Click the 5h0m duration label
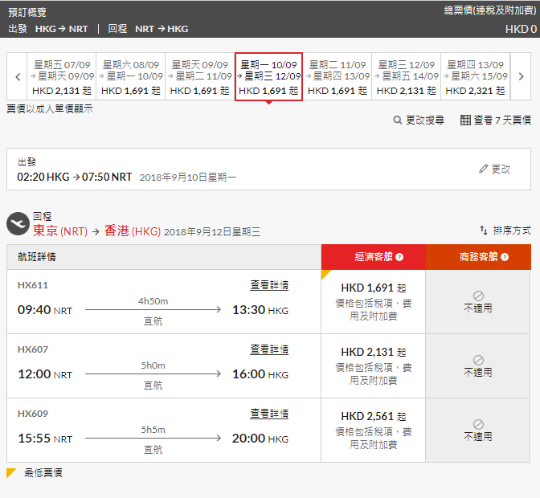Viewport: 540px width, 498px height. pos(153,365)
